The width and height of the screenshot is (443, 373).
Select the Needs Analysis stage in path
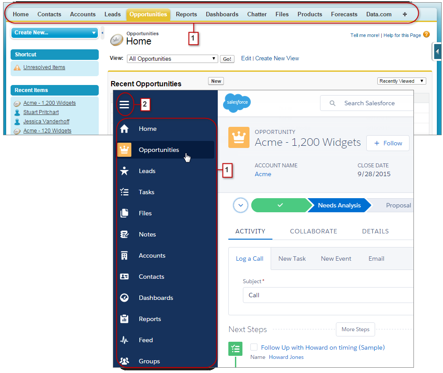[x=339, y=205]
